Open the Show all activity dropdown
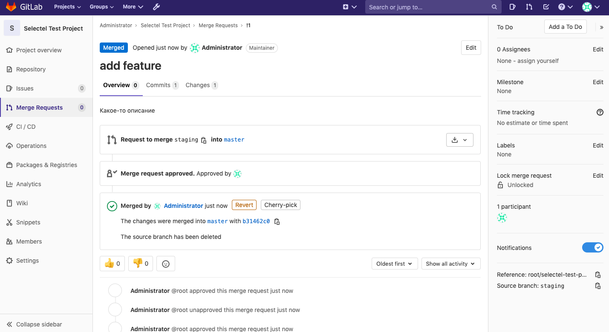The image size is (609, 332). tap(451, 264)
